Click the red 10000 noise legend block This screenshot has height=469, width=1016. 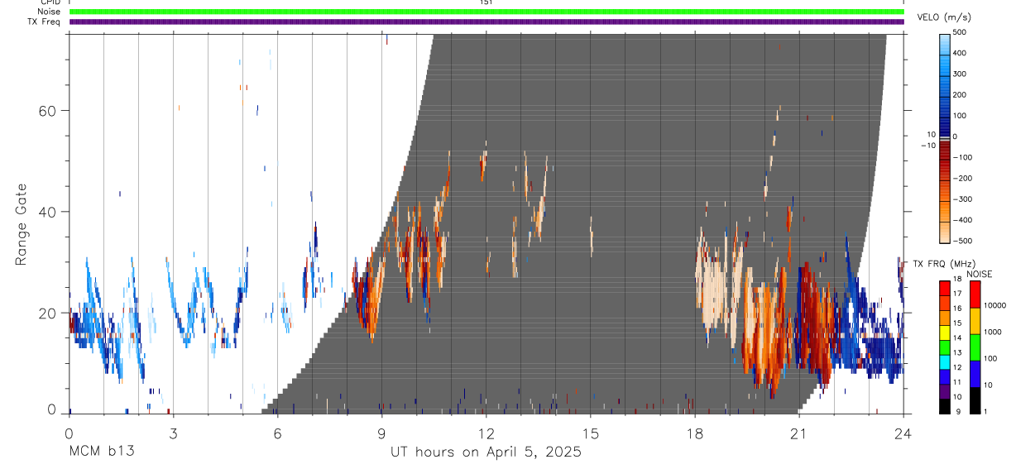coord(975,294)
